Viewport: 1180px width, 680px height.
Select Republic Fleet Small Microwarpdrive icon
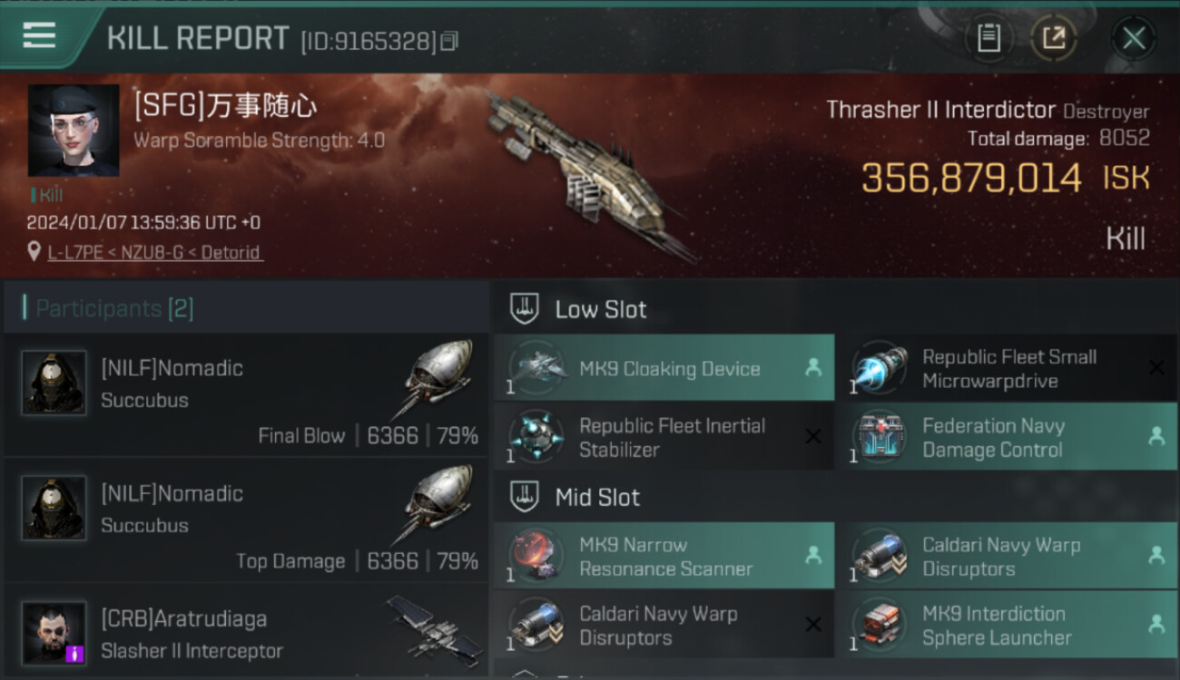pos(880,367)
